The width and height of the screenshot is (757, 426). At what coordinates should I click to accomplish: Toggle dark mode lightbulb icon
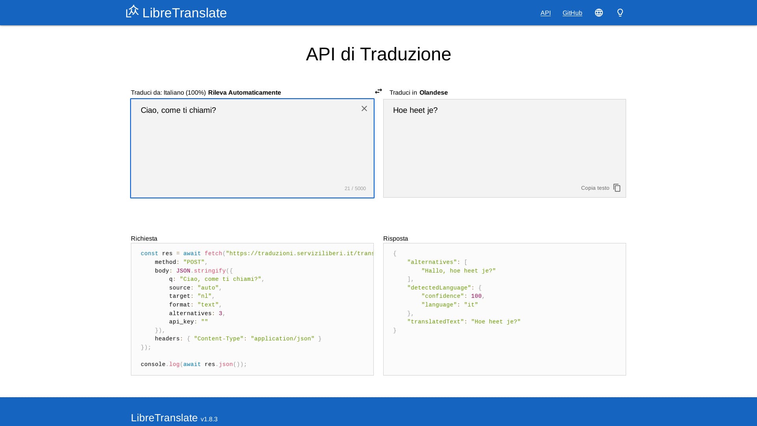point(620,13)
